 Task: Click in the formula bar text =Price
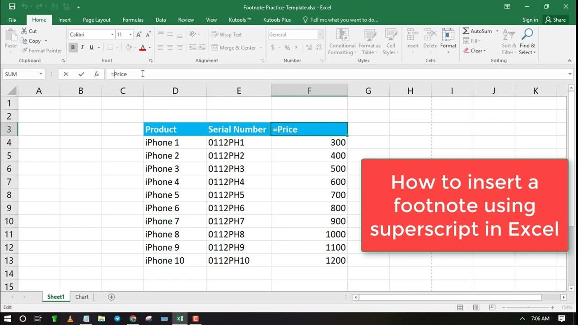pyautogui.click(x=119, y=74)
